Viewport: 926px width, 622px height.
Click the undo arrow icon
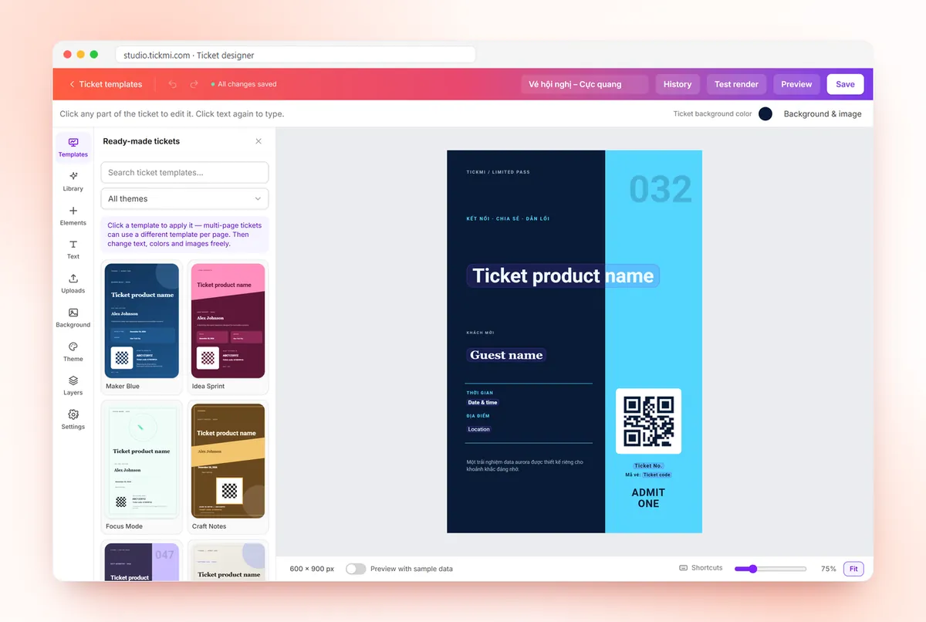tap(173, 84)
